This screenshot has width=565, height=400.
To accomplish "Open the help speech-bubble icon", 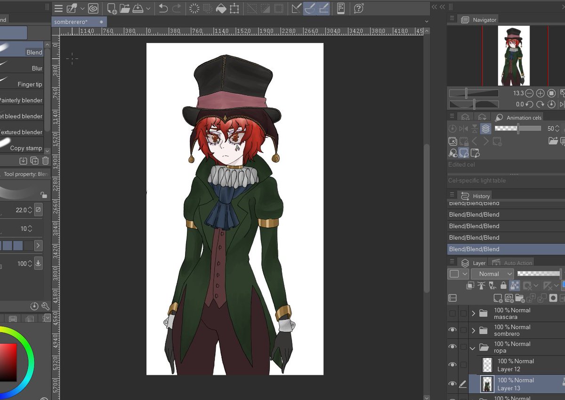I will [359, 8].
